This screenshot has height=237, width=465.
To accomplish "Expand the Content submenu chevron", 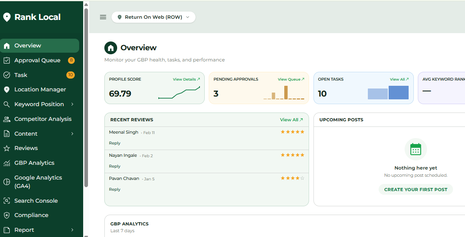I will point(72,134).
